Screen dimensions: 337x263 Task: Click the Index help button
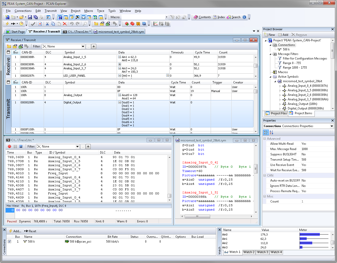tap(219, 17)
